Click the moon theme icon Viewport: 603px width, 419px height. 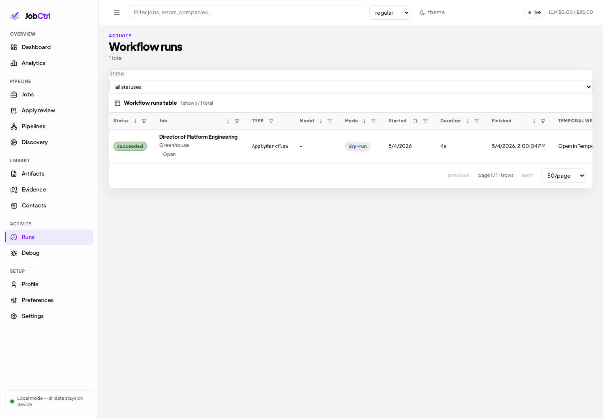[423, 13]
